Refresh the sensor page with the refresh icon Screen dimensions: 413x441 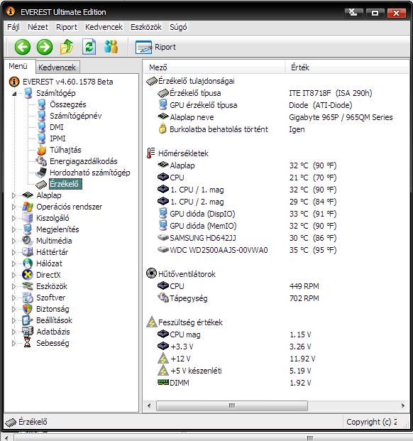click(x=89, y=47)
